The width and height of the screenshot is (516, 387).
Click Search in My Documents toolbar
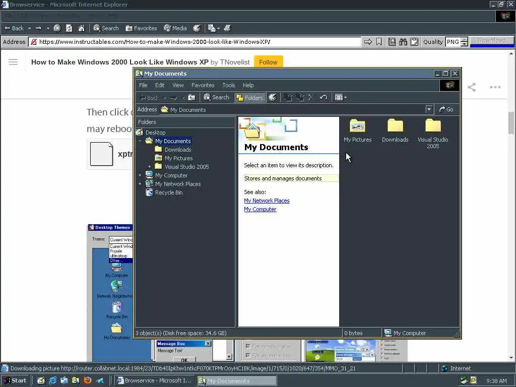pos(216,97)
